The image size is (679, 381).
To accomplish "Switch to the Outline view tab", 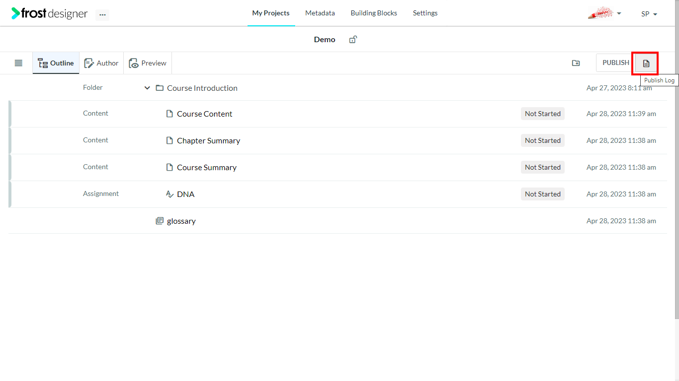I will 56,63.
